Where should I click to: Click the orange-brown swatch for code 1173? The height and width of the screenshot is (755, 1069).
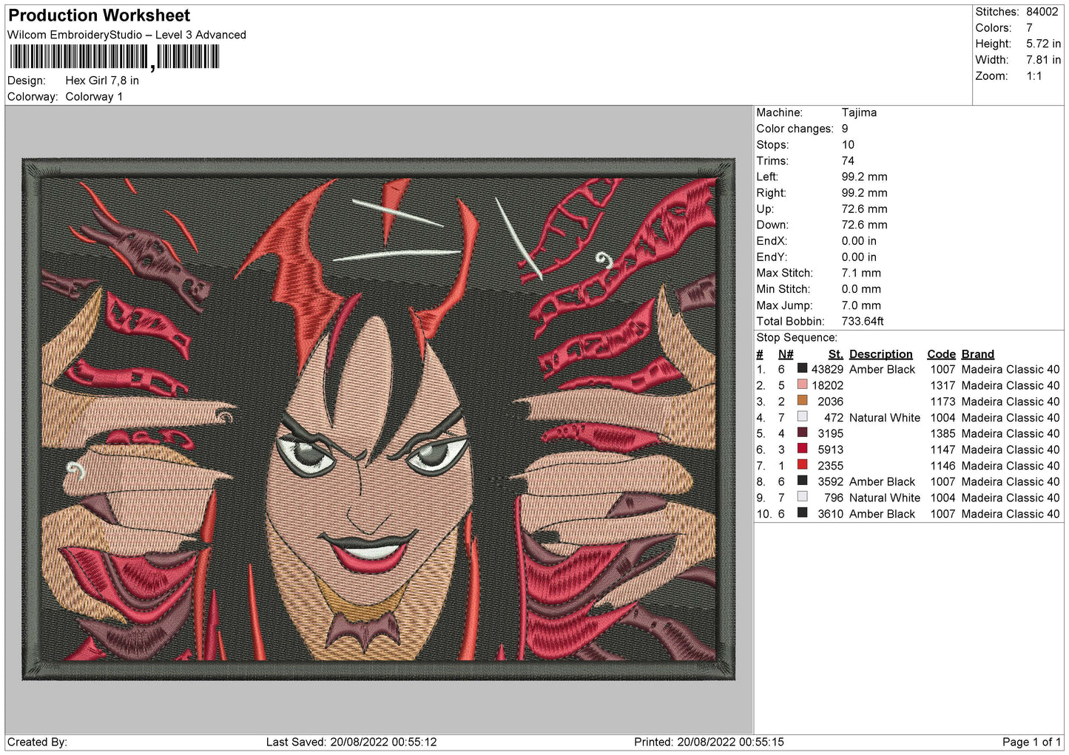tap(802, 401)
